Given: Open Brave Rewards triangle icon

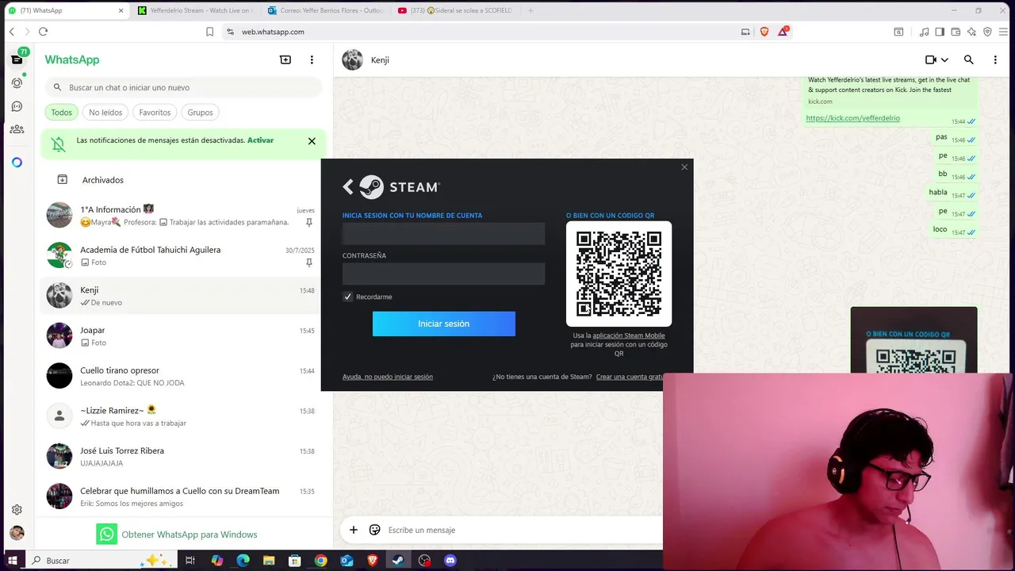Looking at the screenshot, I should (x=783, y=32).
